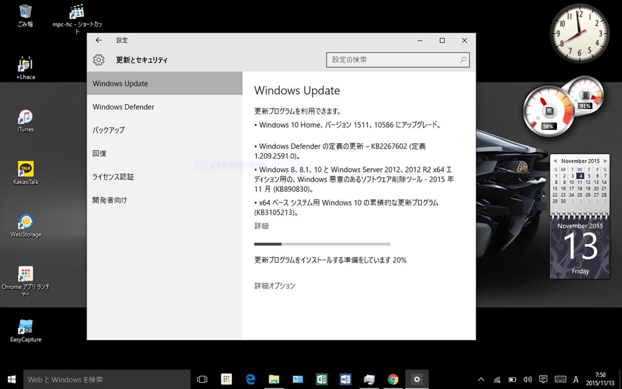Select the Windows Update sidebar item
The width and height of the screenshot is (622, 389).
tap(165, 83)
